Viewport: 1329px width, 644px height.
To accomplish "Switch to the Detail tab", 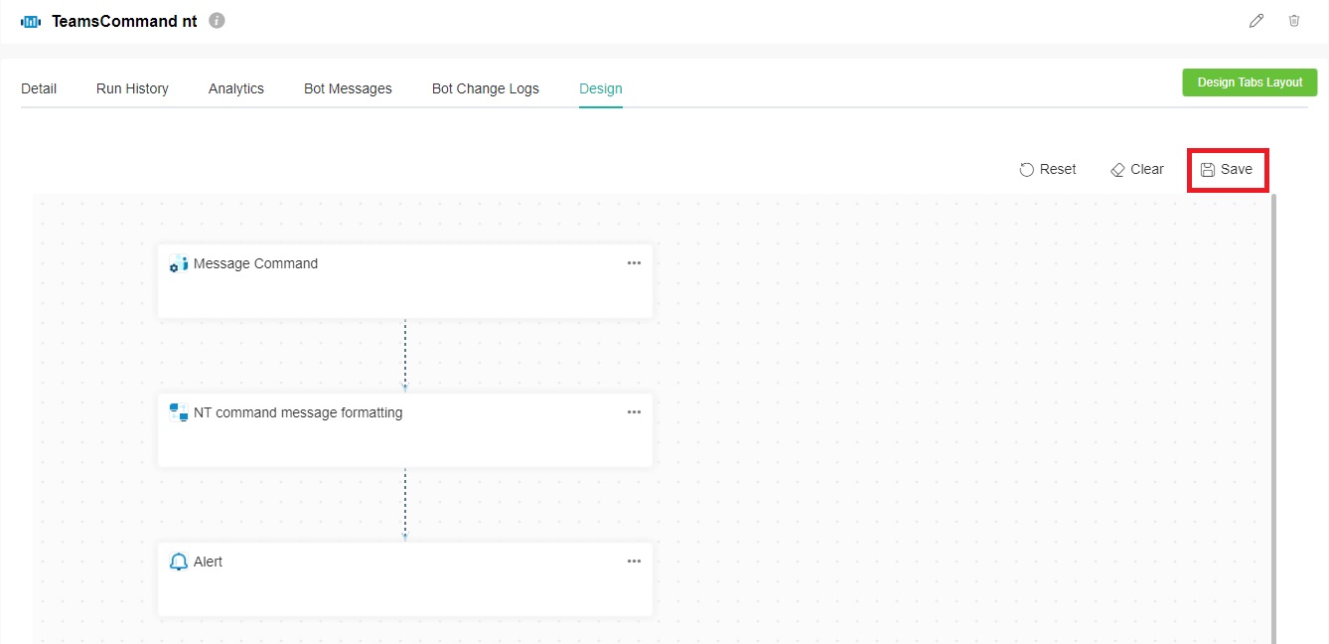I will 39,88.
